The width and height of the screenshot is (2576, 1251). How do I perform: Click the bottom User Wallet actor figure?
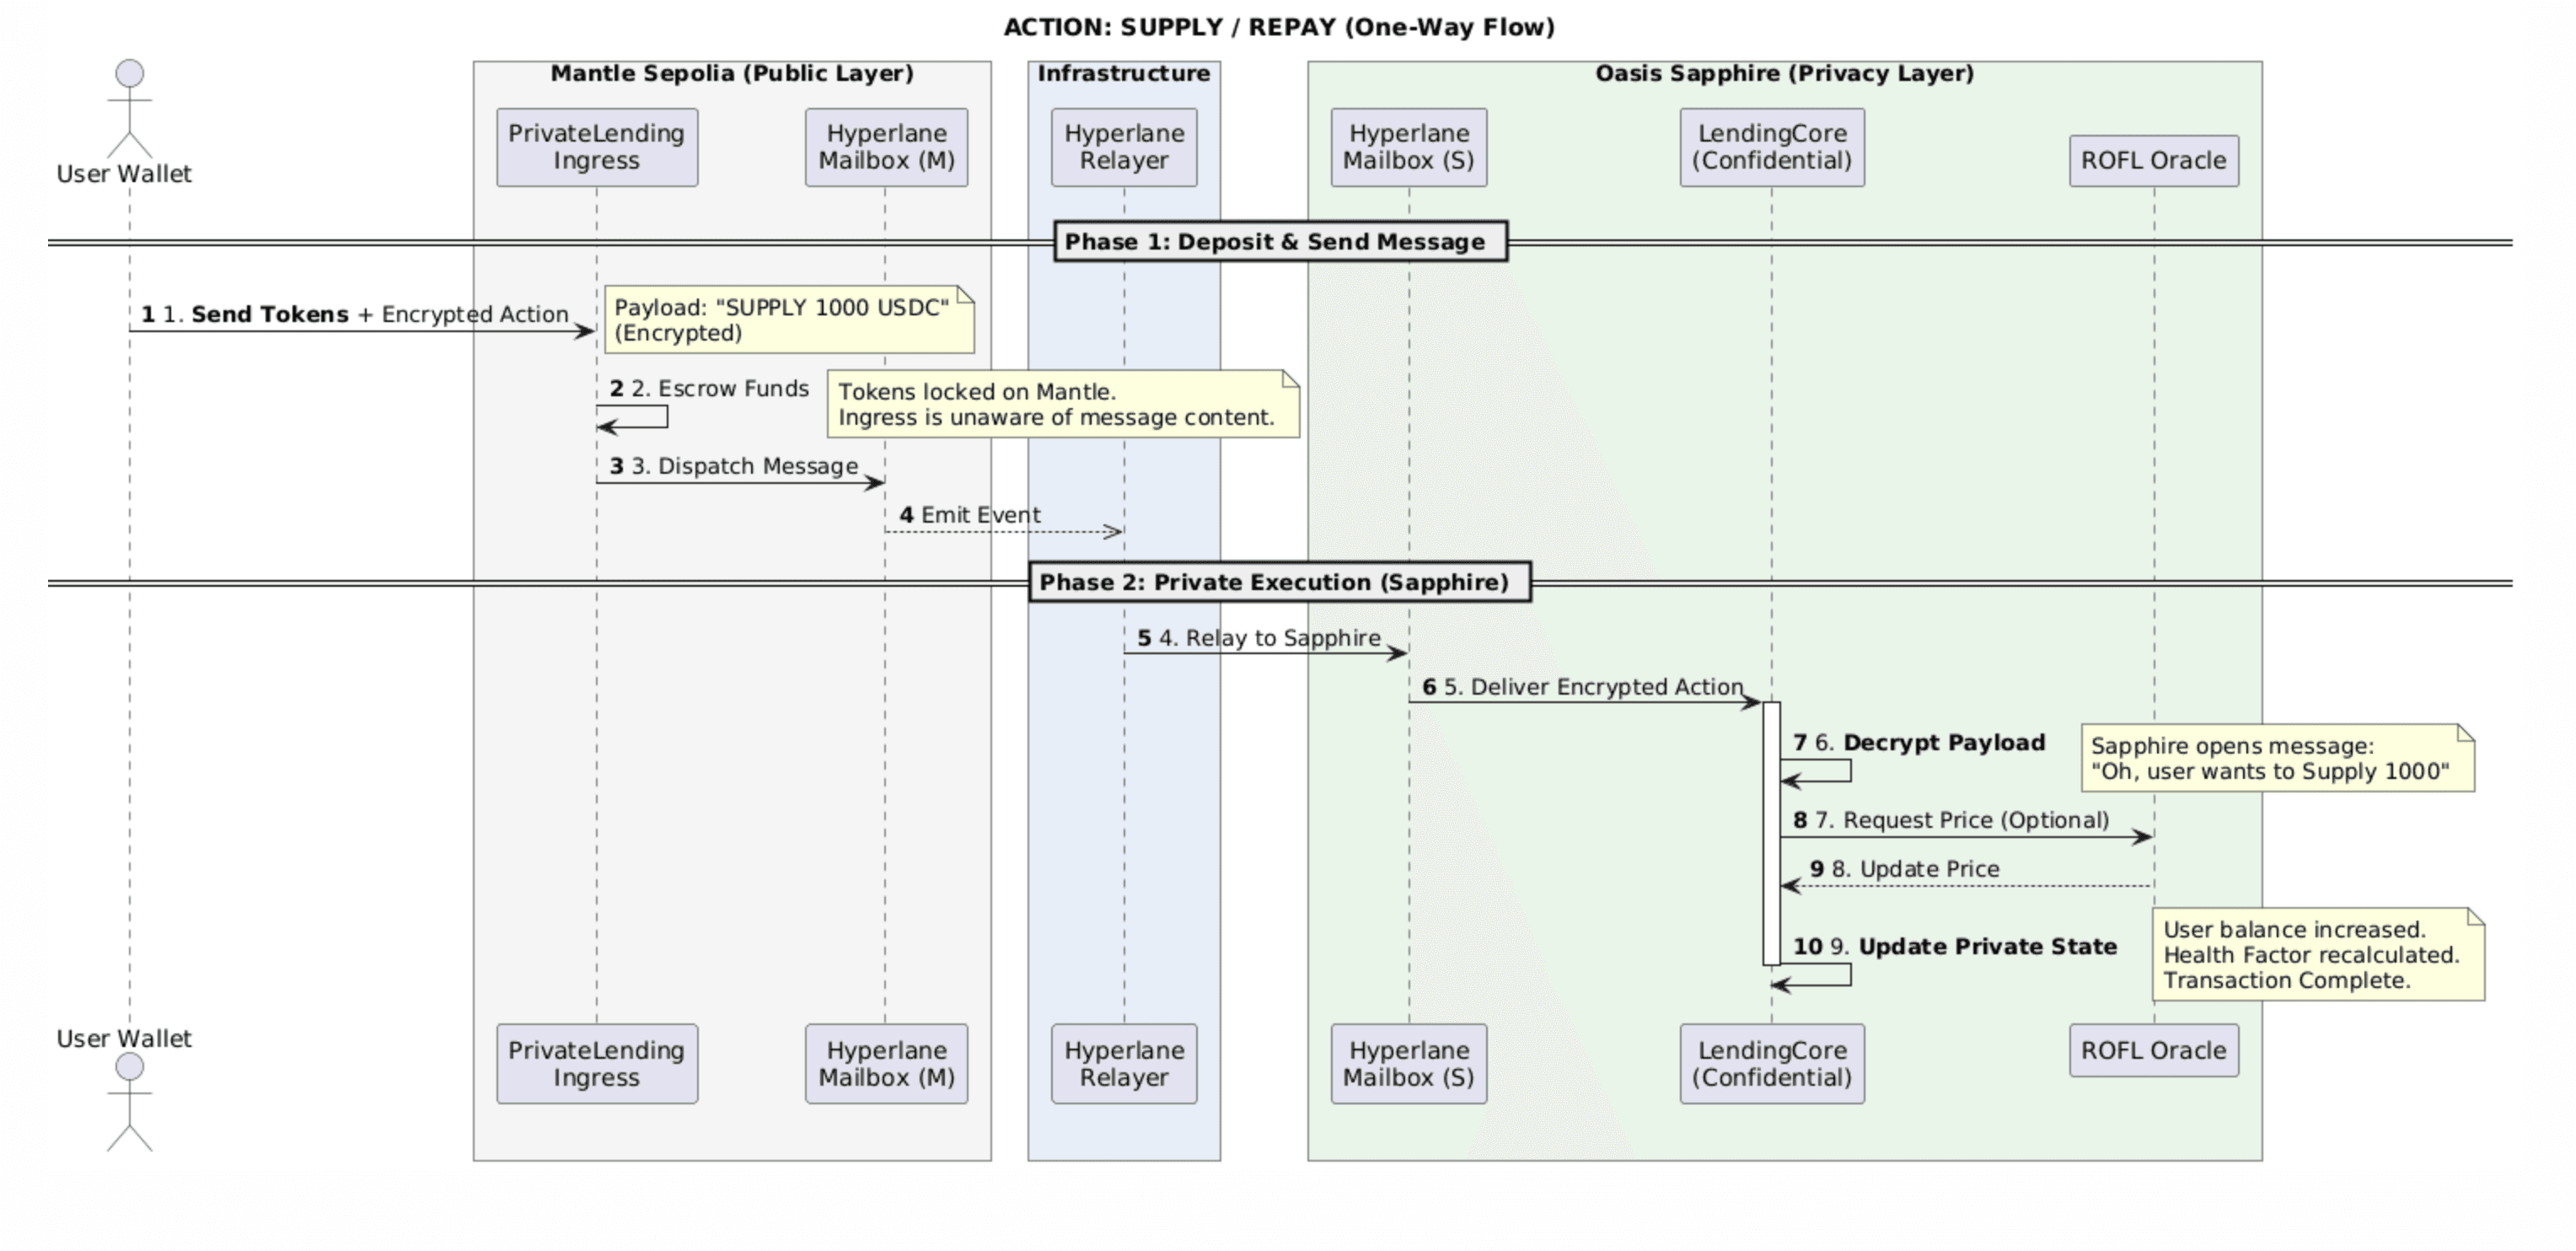pos(128,1105)
